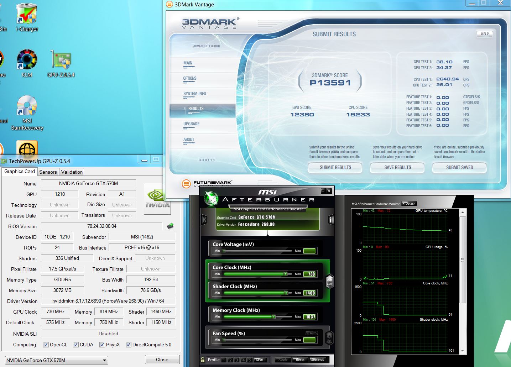The image size is (511, 367).
Task: Select RESULTS in 3DMark Vantage sidebar
Action: [202, 111]
